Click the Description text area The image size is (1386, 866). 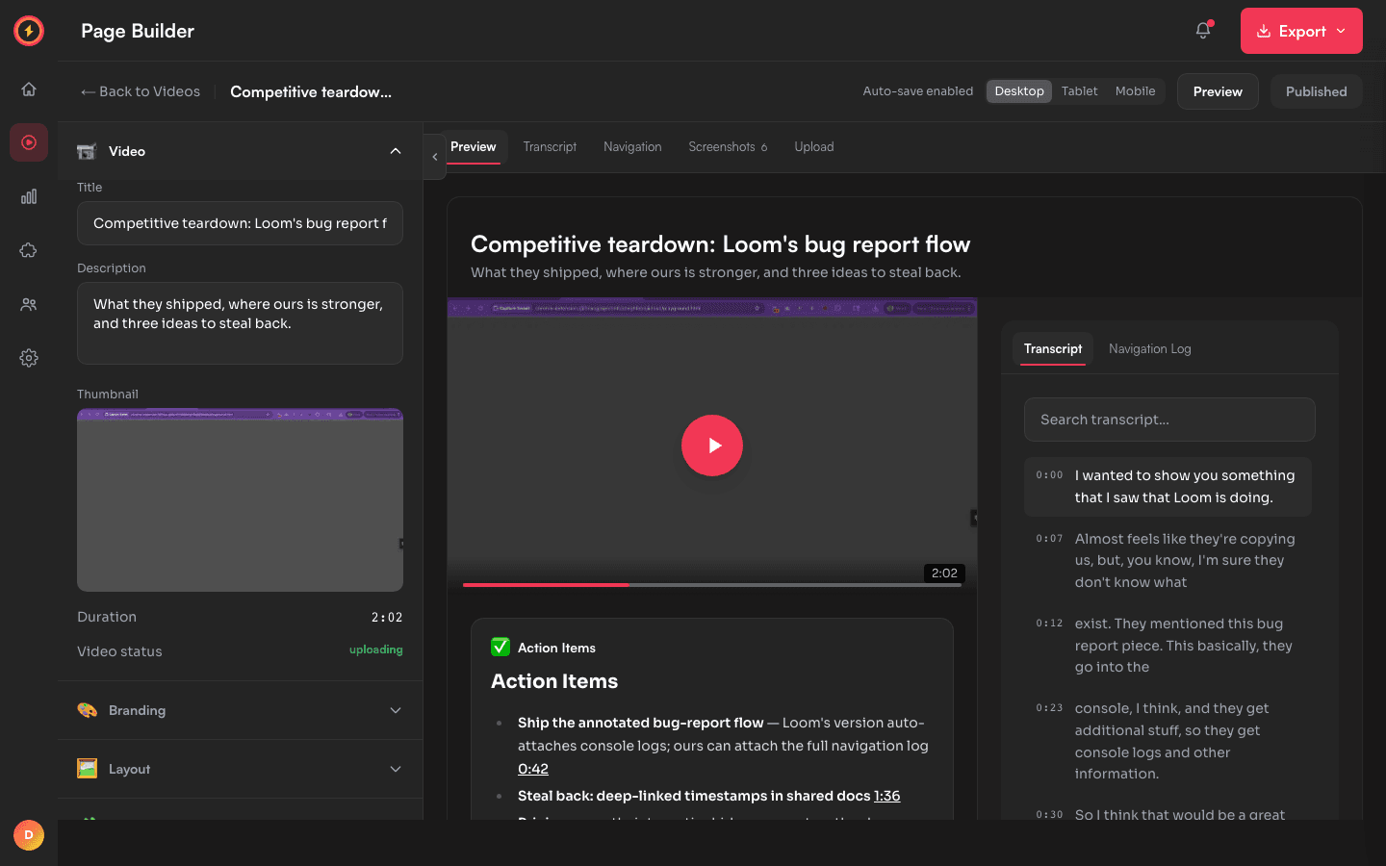point(240,323)
